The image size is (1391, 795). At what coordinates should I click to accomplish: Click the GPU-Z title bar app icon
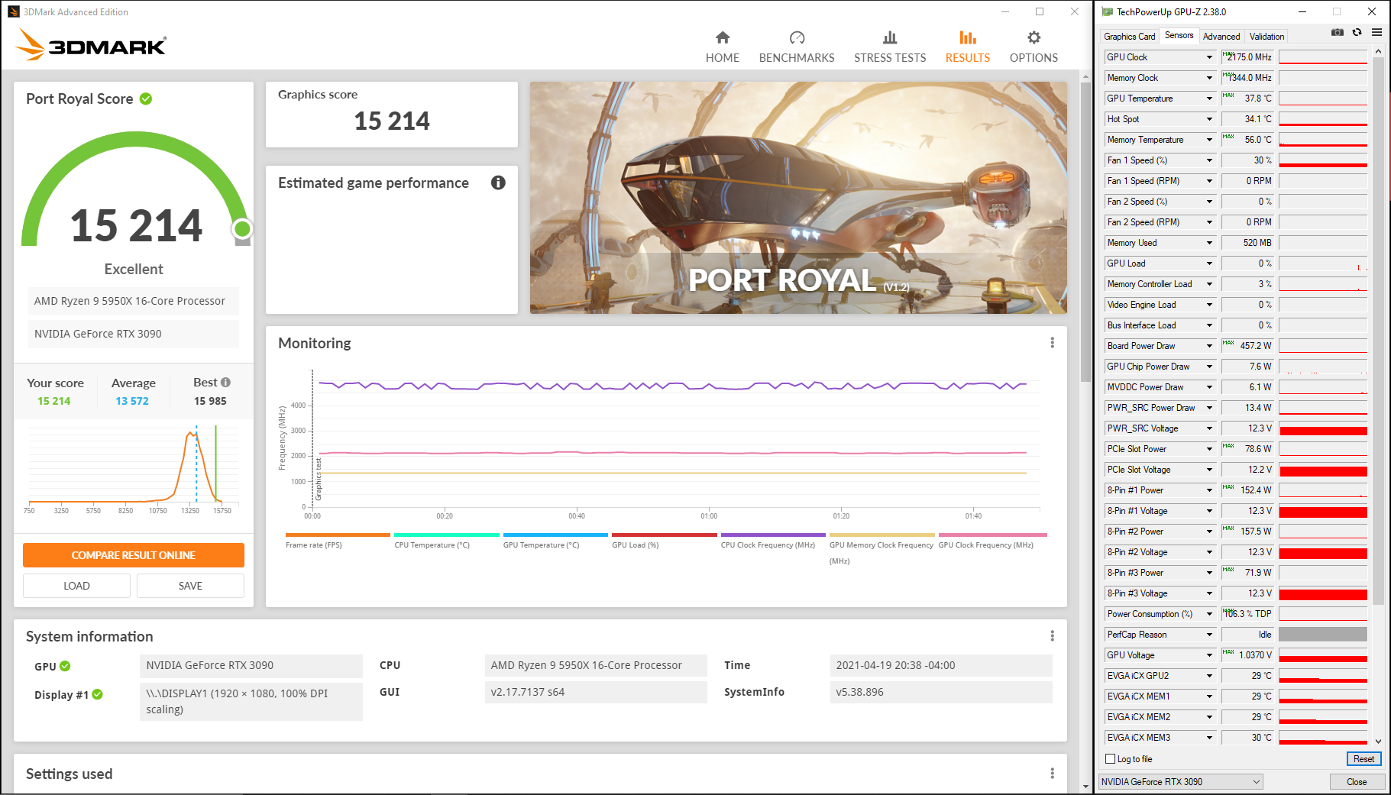coord(1107,11)
